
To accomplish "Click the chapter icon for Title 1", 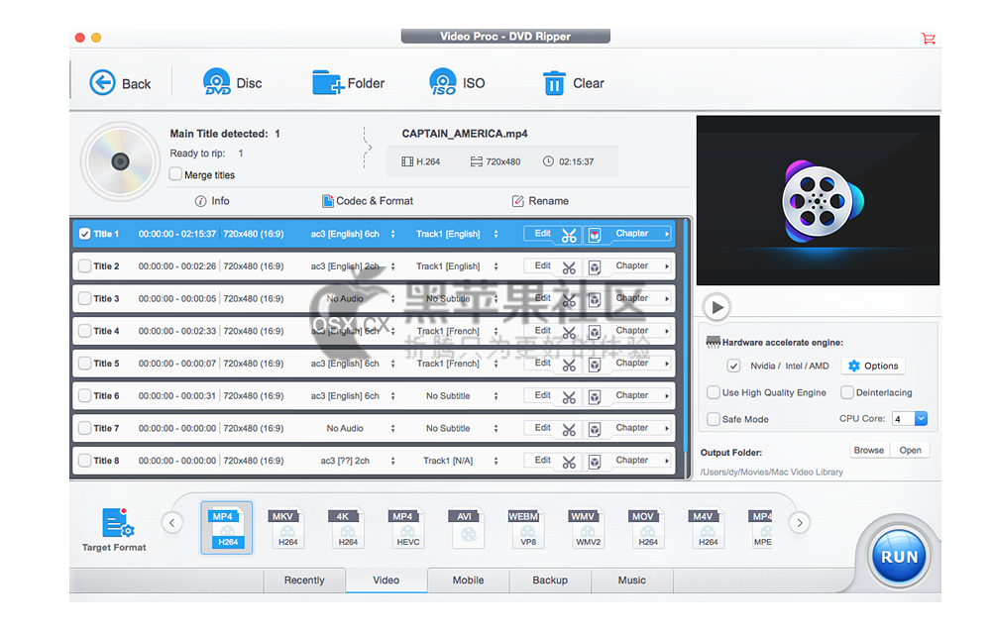I will tap(594, 235).
